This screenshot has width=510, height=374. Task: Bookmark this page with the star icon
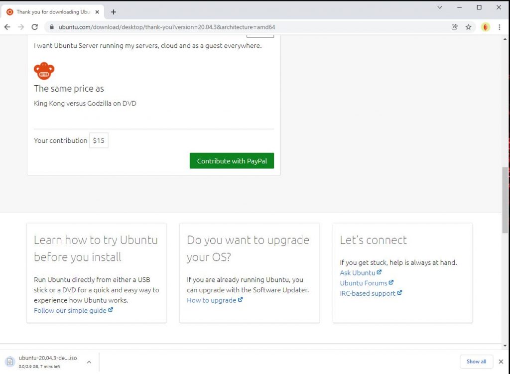(x=468, y=27)
